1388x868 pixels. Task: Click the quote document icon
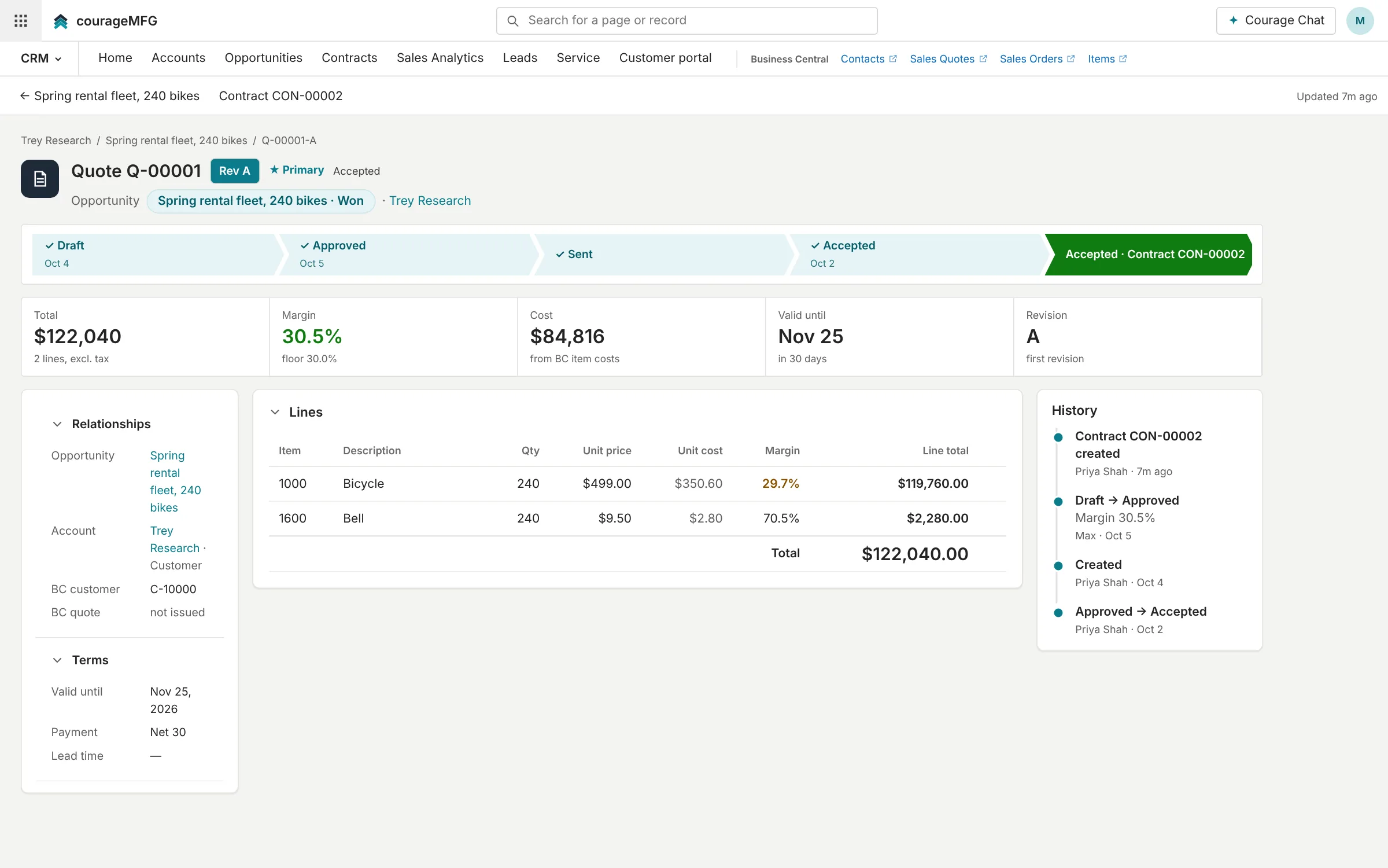(x=40, y=179)
